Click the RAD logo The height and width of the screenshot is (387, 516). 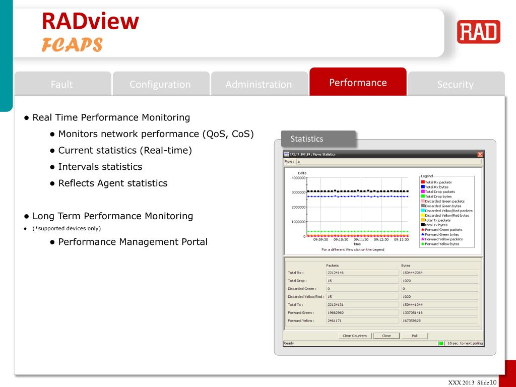(479, 32)
